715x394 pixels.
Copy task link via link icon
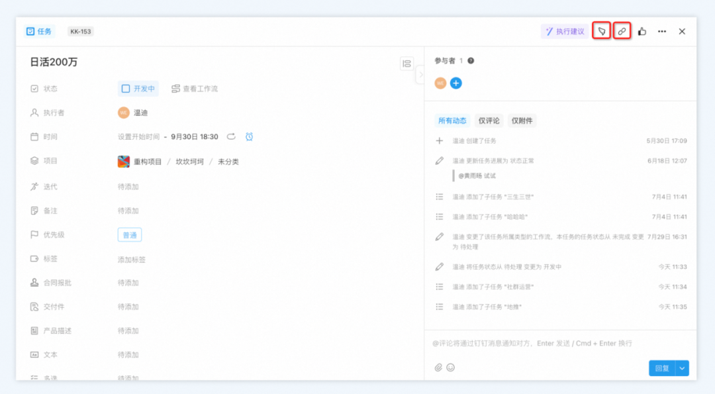click(622, 31)
